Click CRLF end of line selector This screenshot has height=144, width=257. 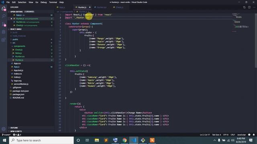click(233, 135)
